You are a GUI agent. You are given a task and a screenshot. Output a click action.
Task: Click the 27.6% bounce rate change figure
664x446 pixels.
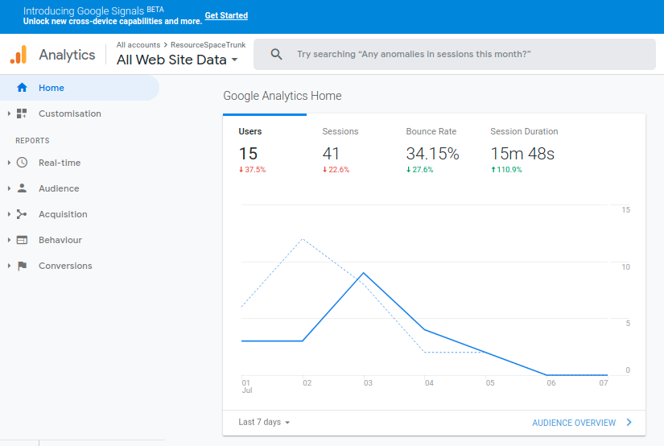pos(419,170)
